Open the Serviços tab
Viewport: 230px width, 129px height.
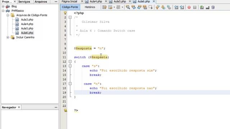coord(24,2)
